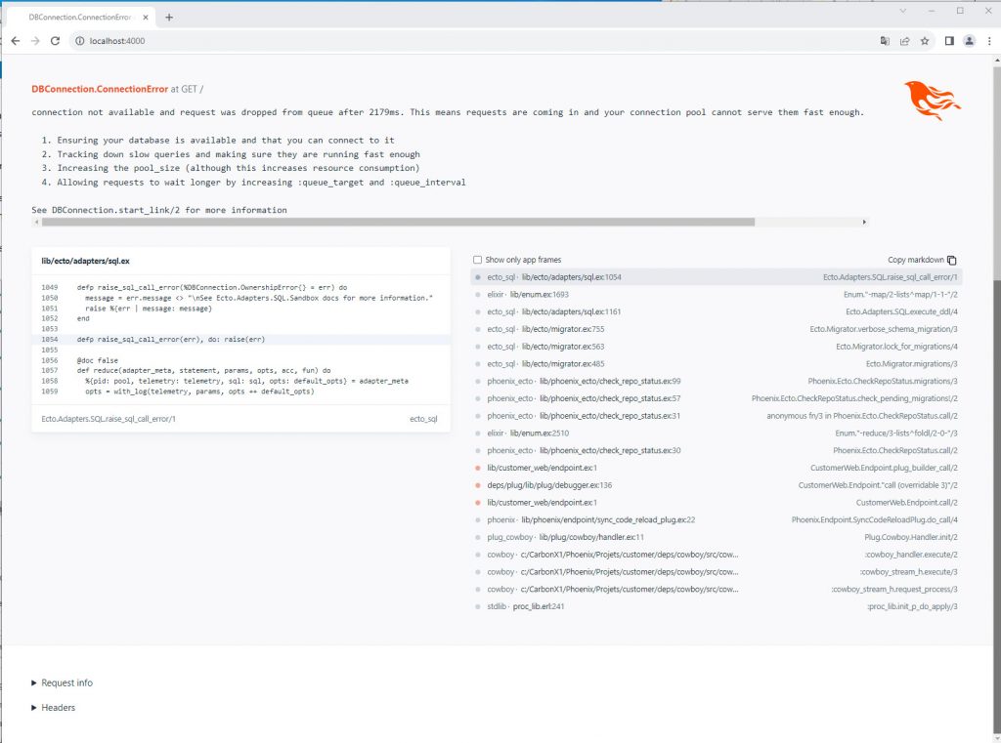Open the browser side panel

click(948, 41)
